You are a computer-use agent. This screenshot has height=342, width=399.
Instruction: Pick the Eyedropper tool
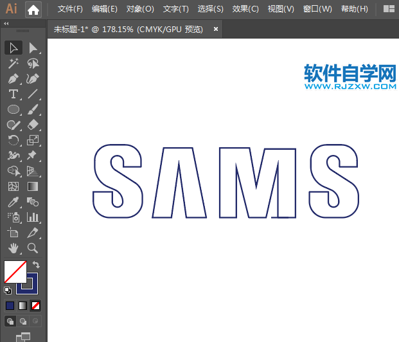[13, 202]
